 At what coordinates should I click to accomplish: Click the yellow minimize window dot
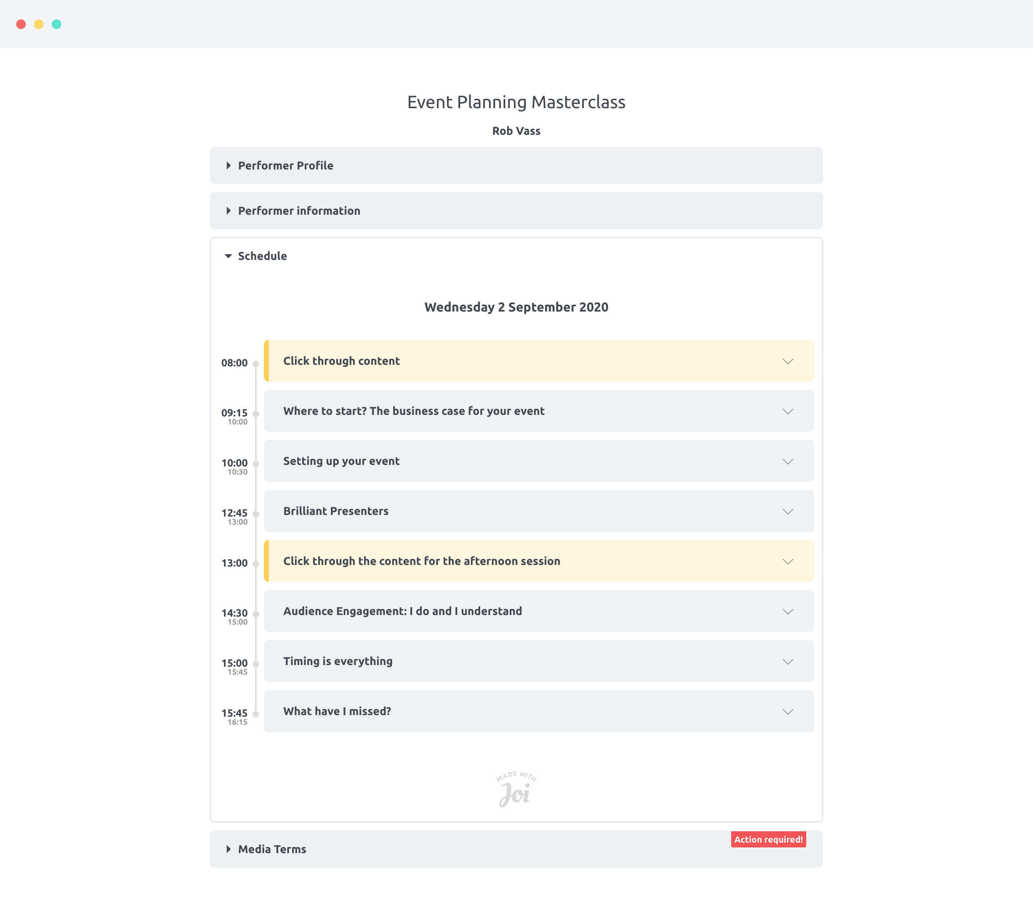(39, 24)
